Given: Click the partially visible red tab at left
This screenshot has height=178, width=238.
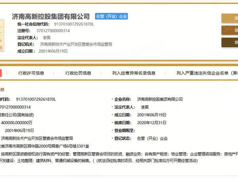Looking at the screenshot, I should pyautogui.click(x=1, y=73).
